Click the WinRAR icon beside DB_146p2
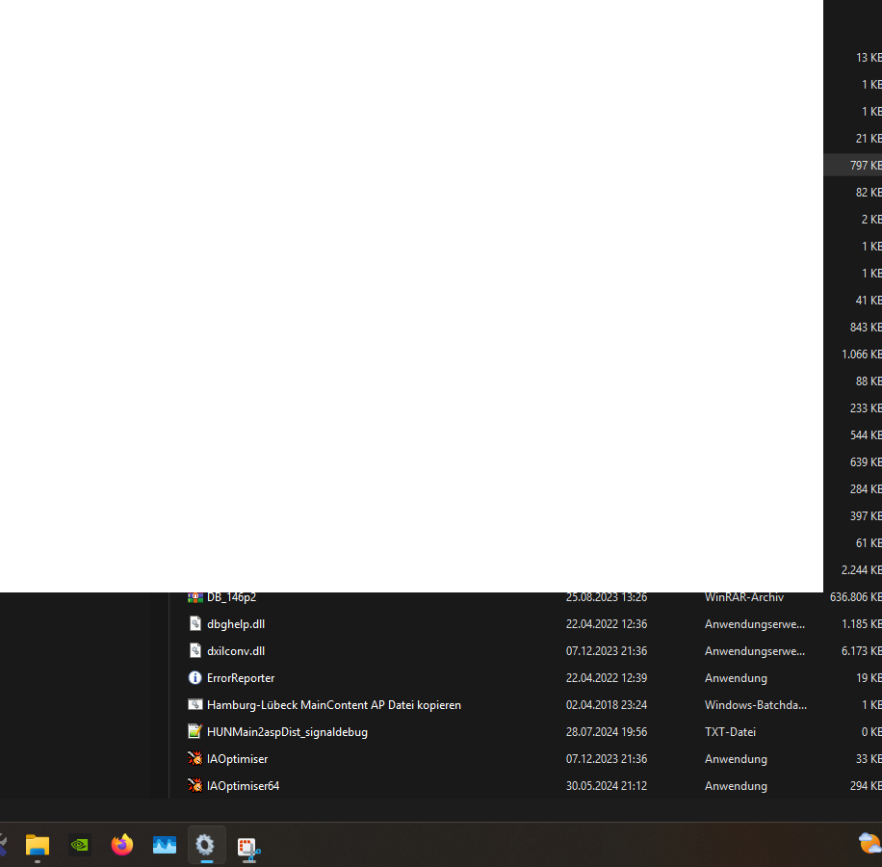 pyautogui.click(x=195, y=597)
